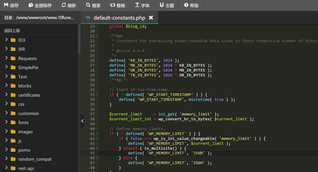The width and height of the screenshot is (318, 172).
Task: Click 返回上级 to go up a directory
Action: 12,30
